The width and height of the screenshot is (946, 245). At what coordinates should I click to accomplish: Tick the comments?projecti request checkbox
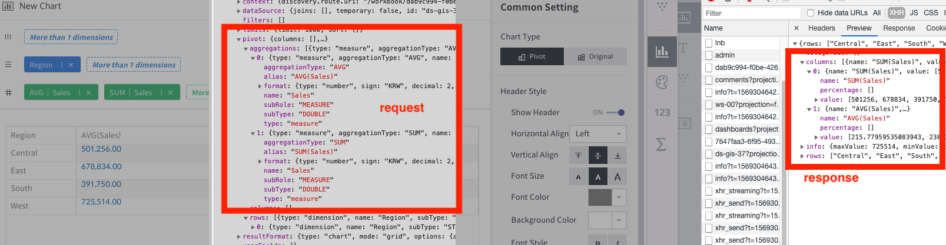tap(709, 80)
